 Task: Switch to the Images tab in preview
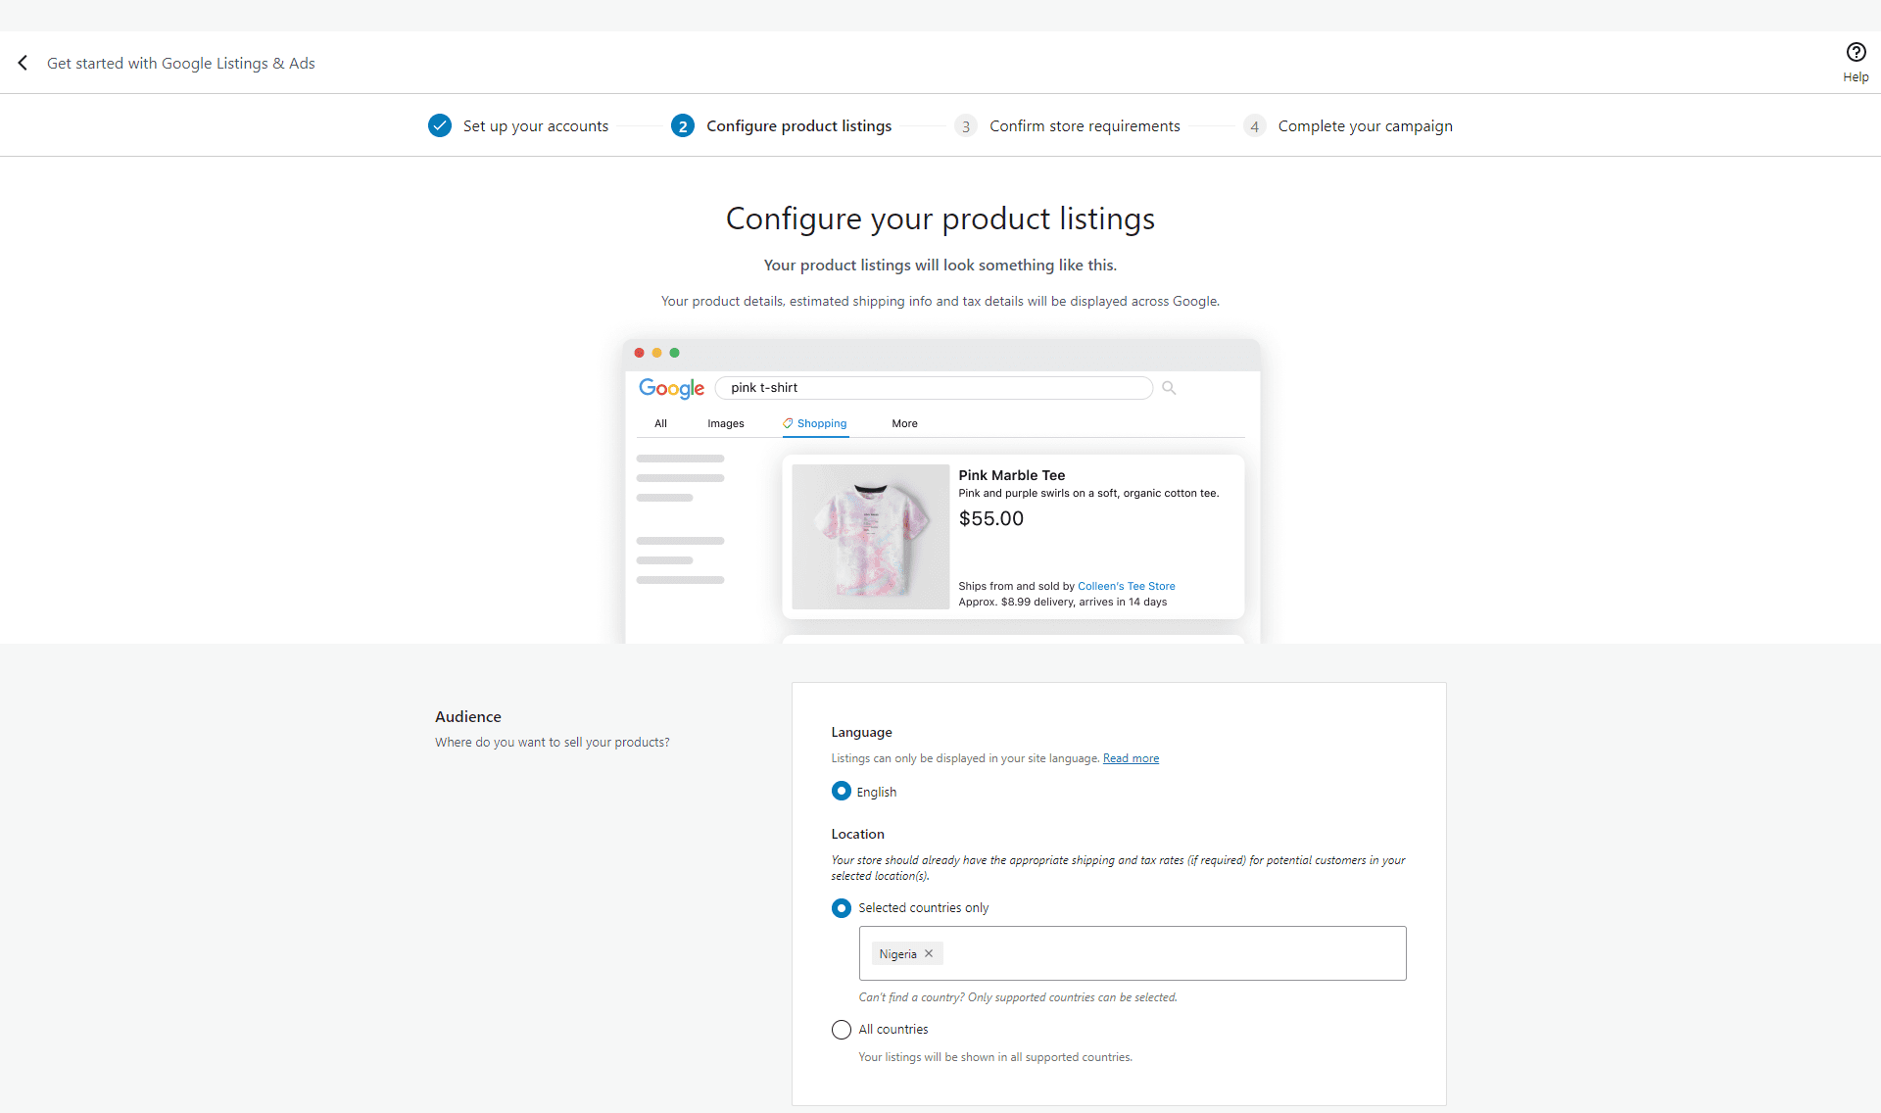(725, 423)
